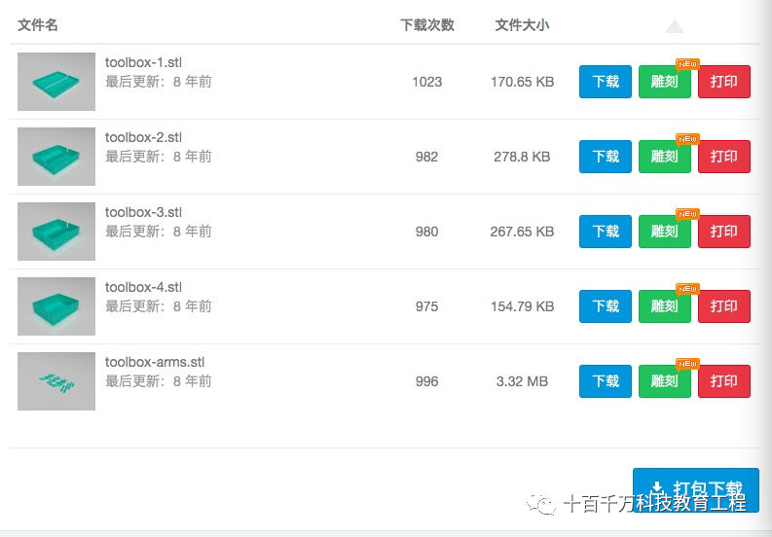The image size is (772, 537).
Task: Click the 打包下载 bundle download button
Action: click(x=696, y=489)
